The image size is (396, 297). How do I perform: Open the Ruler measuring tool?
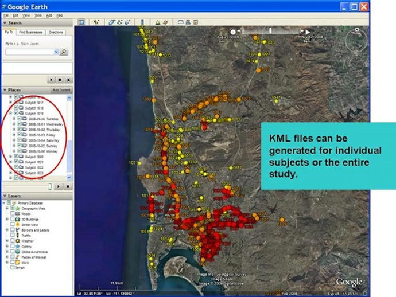142,22
